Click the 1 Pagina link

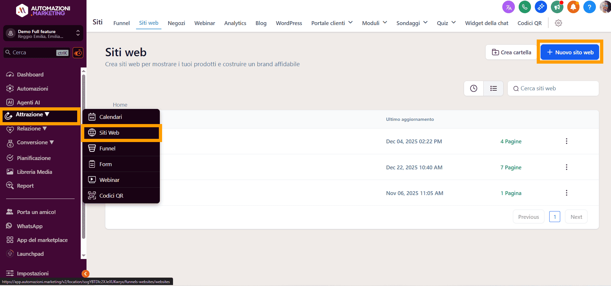coord(511,193)
